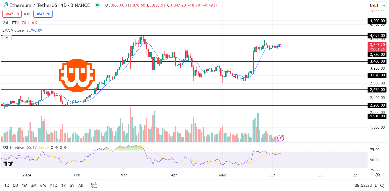The width and height of the screenshot is (389, 191).
Task: Open the timezone menu at 08:58:33 (UTC)
Action: pyautogui.click(x=369, y=185)
